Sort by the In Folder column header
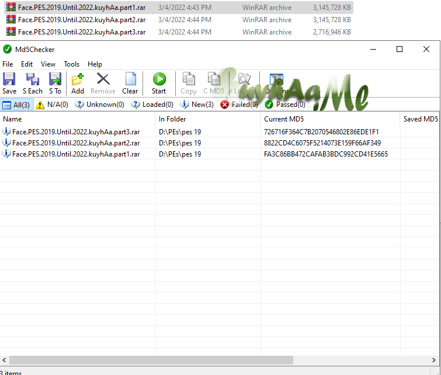This screenshot has height=375, width=441. tap(208, 119)
